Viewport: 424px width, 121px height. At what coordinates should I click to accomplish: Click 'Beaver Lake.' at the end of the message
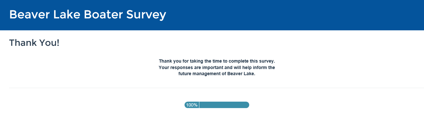pyautogui.click(x=241, y=74)
